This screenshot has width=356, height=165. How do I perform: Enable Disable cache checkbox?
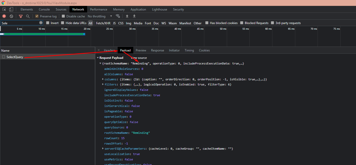63,16
